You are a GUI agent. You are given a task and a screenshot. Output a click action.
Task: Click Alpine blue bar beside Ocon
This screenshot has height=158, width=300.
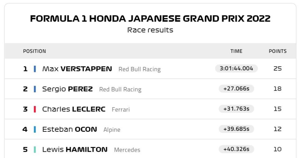[35, 130]
